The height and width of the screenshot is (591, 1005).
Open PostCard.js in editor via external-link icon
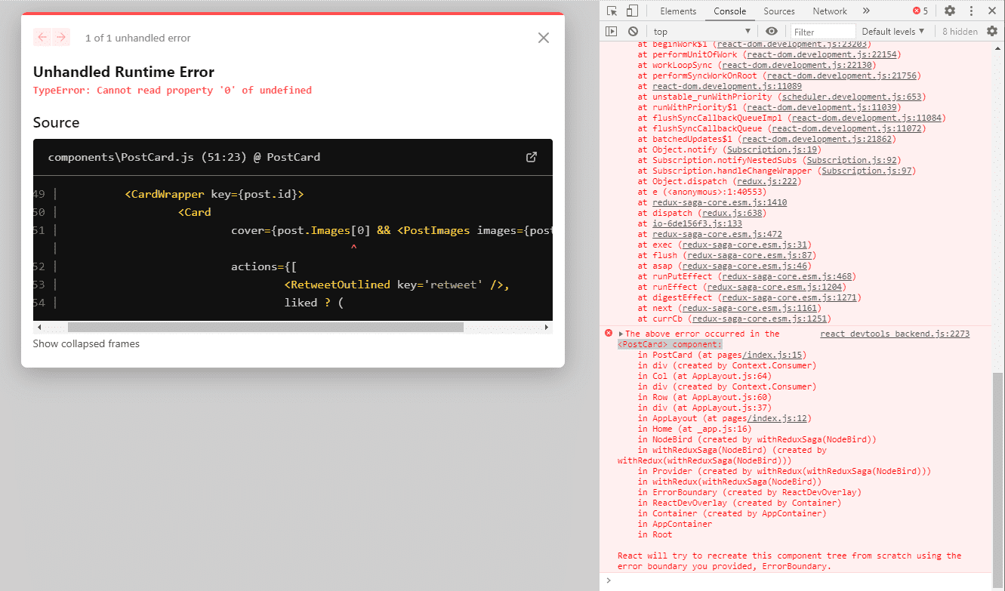[x=532, y=157]
